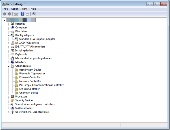The height and width of the screenshot is (130, 170).
Task: Collapse the Display adapters category
Action: point(9,35)
